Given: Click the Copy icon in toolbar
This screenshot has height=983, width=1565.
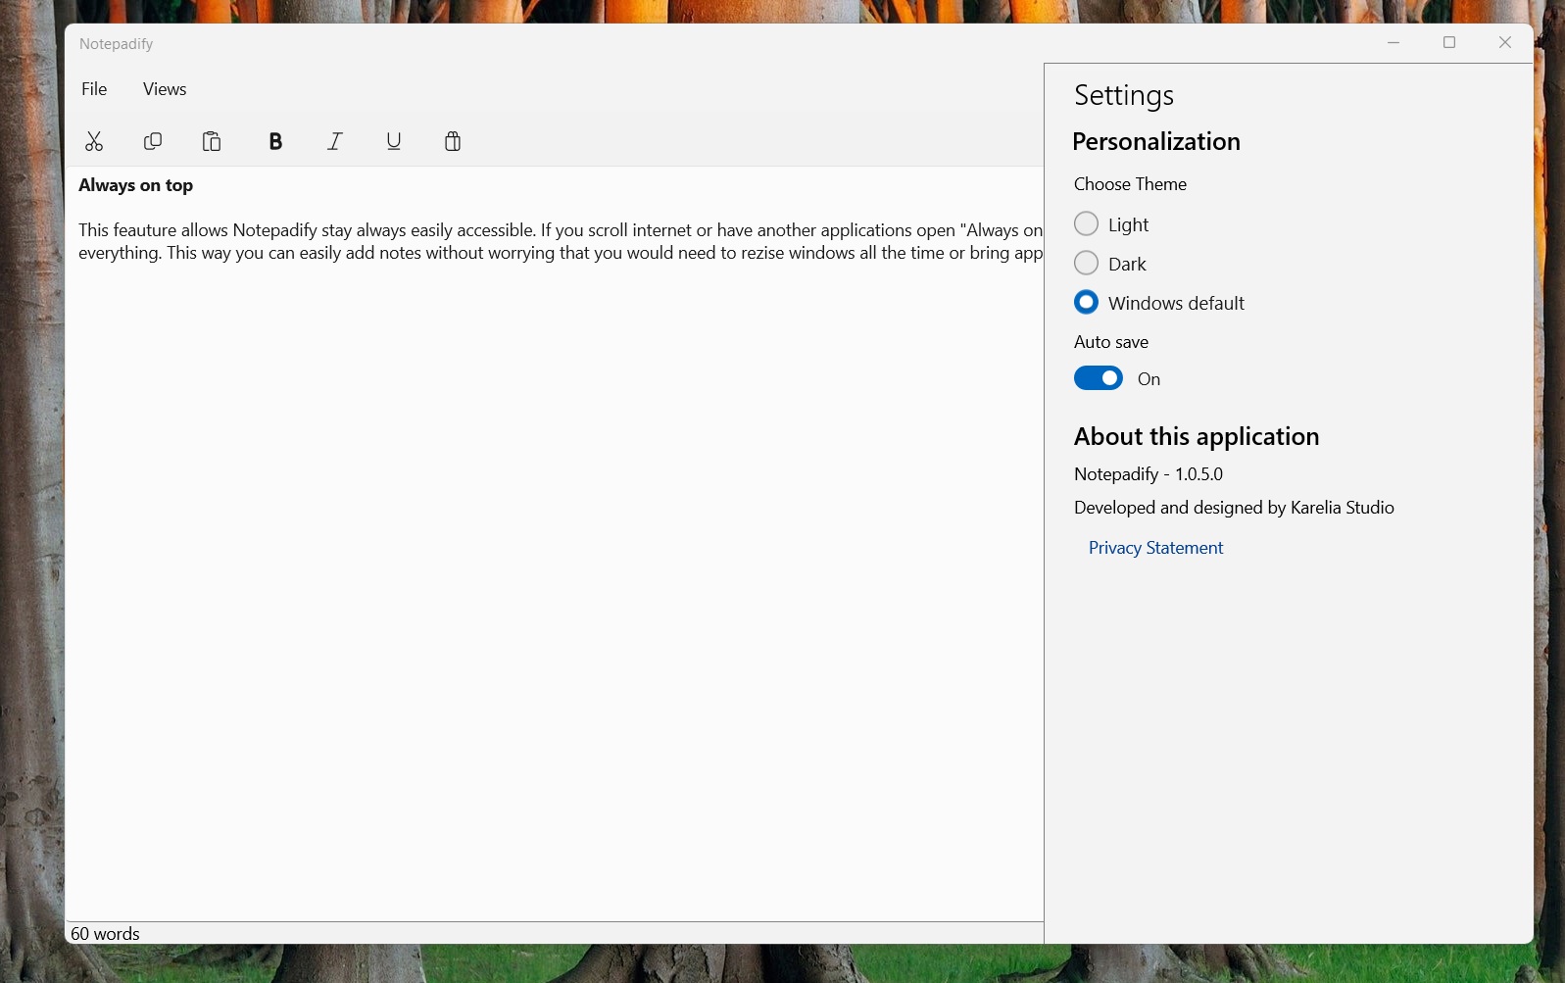Looking at the screenshot, I should click(x=153, y=142).
